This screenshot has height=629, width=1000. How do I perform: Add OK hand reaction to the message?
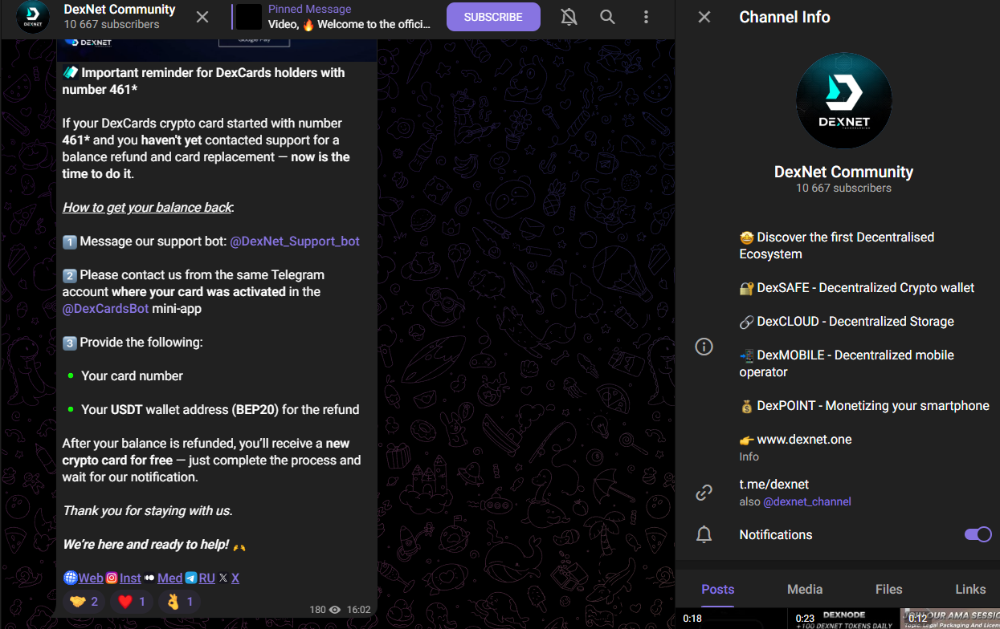pyautogui.click(x=179, y=602)
